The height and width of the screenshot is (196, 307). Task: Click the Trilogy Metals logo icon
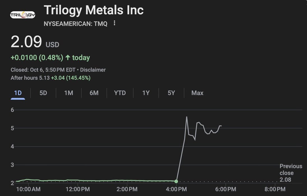pyautogui.click(x=23, y=15)
